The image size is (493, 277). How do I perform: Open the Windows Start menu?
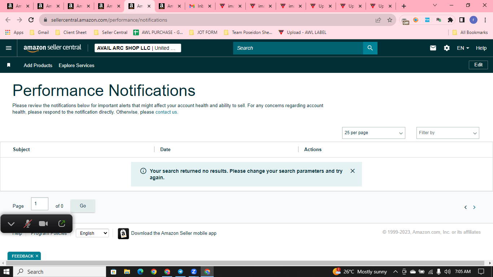[x=6, y=272]
